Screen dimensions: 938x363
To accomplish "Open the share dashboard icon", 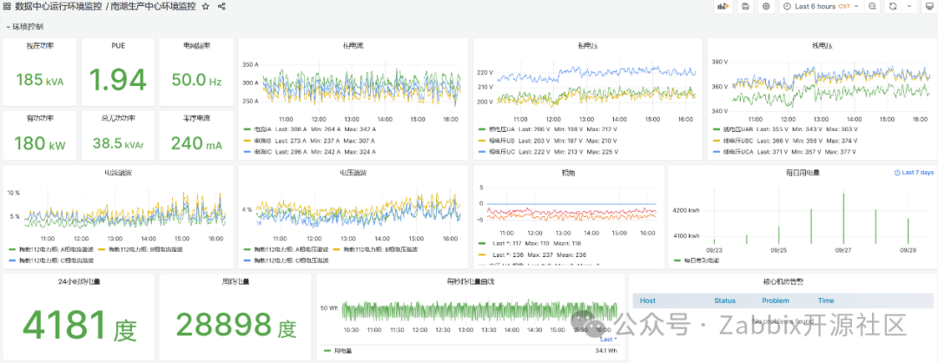I will 222,6.
